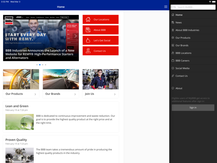Open the red Contact Us button

[x=101, y=51]
